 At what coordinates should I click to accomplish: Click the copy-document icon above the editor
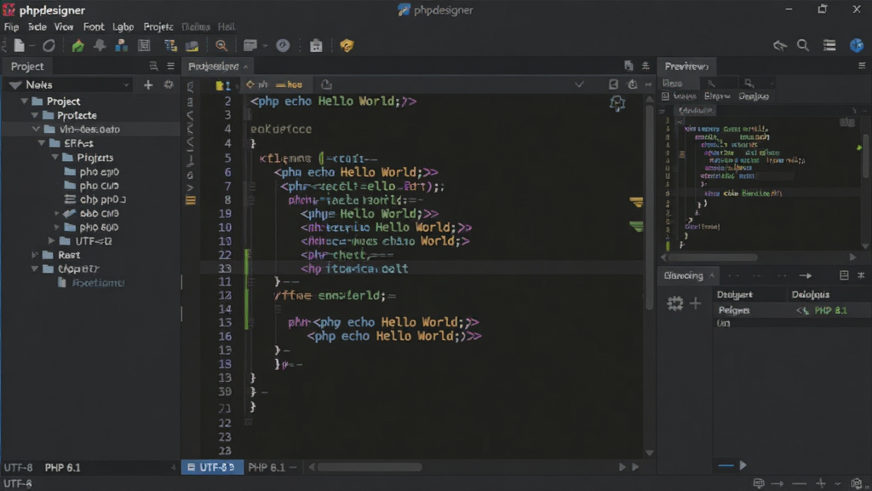tap(628, 66)
